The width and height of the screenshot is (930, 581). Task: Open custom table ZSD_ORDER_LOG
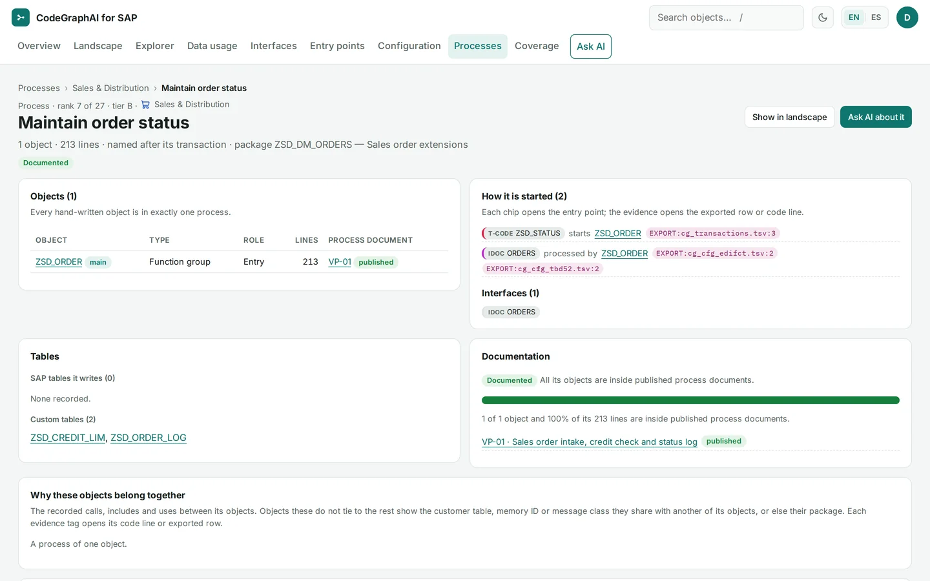[x=149, y=438]
